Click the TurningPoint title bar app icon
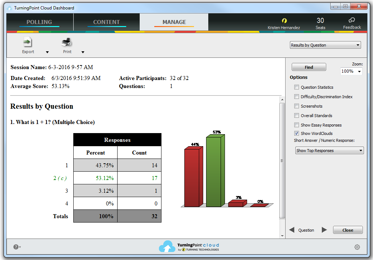The width and height of the screenshot is (373, 260). click(x=9, y=8)
